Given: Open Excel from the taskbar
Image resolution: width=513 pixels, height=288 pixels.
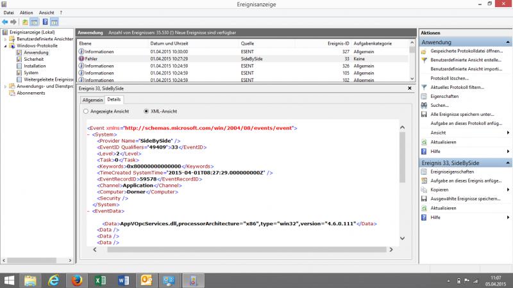Looking at the screenshot, I should (100, 280).
